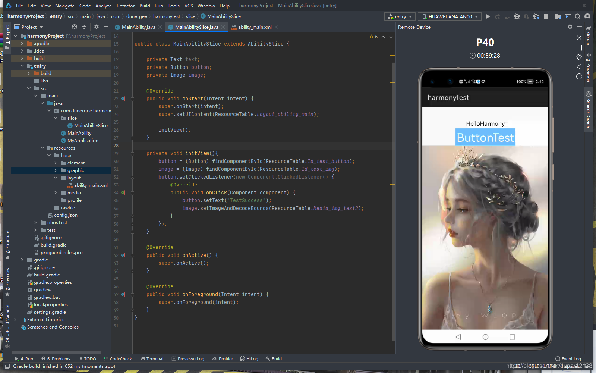Open the Profiler tool window
596x373 pixels.
pyautogui.click(x=223, y=359)
